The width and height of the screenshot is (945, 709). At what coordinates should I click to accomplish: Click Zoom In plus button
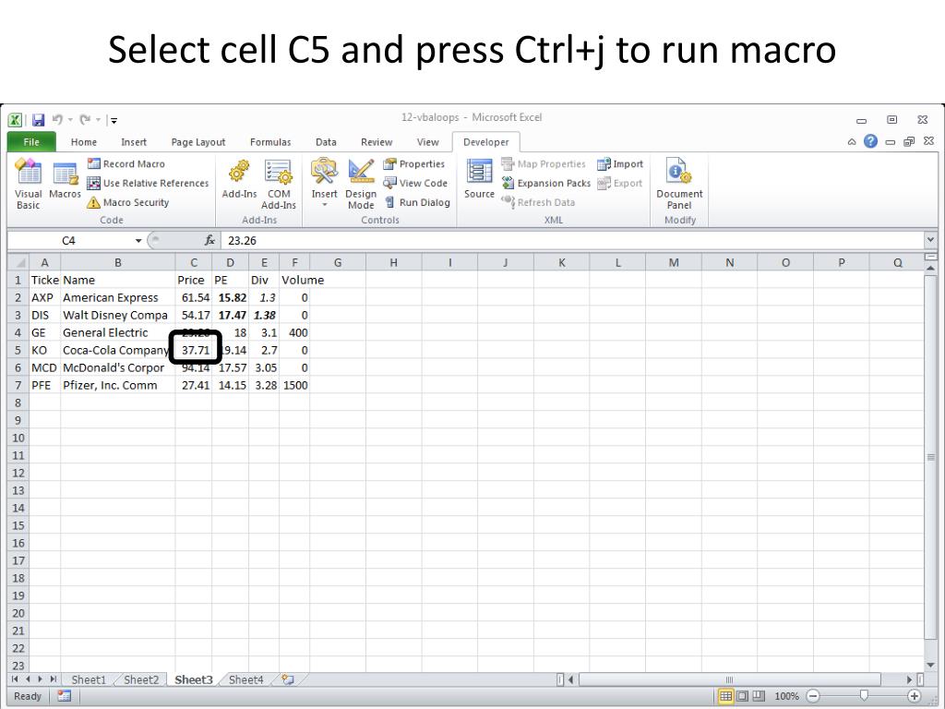(914, 696)
